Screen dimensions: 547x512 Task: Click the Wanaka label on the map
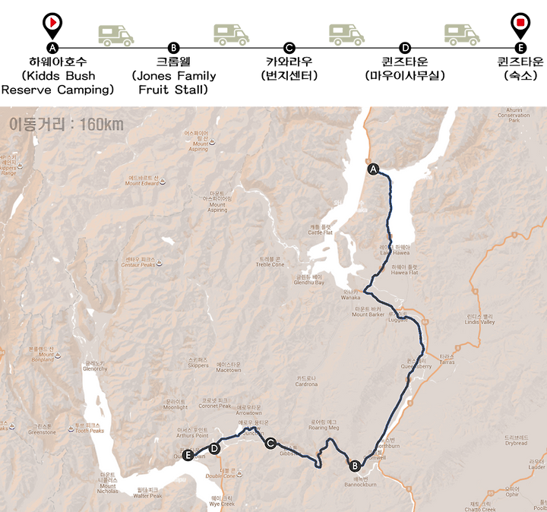350,298
